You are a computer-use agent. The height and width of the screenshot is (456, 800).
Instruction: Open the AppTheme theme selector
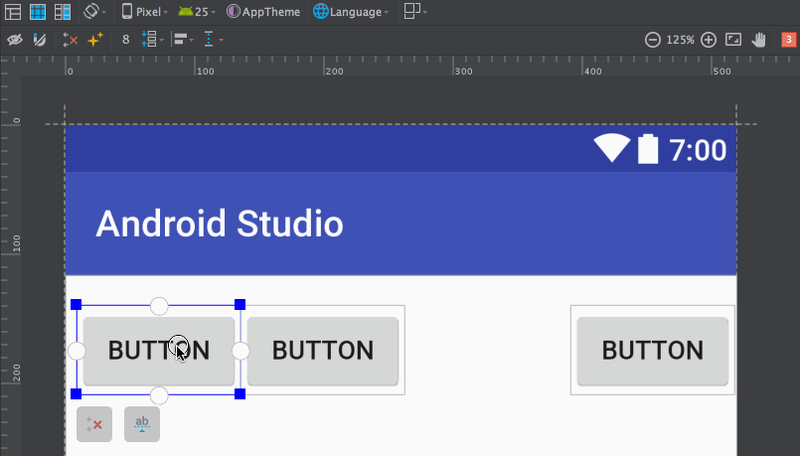(263, 11)
